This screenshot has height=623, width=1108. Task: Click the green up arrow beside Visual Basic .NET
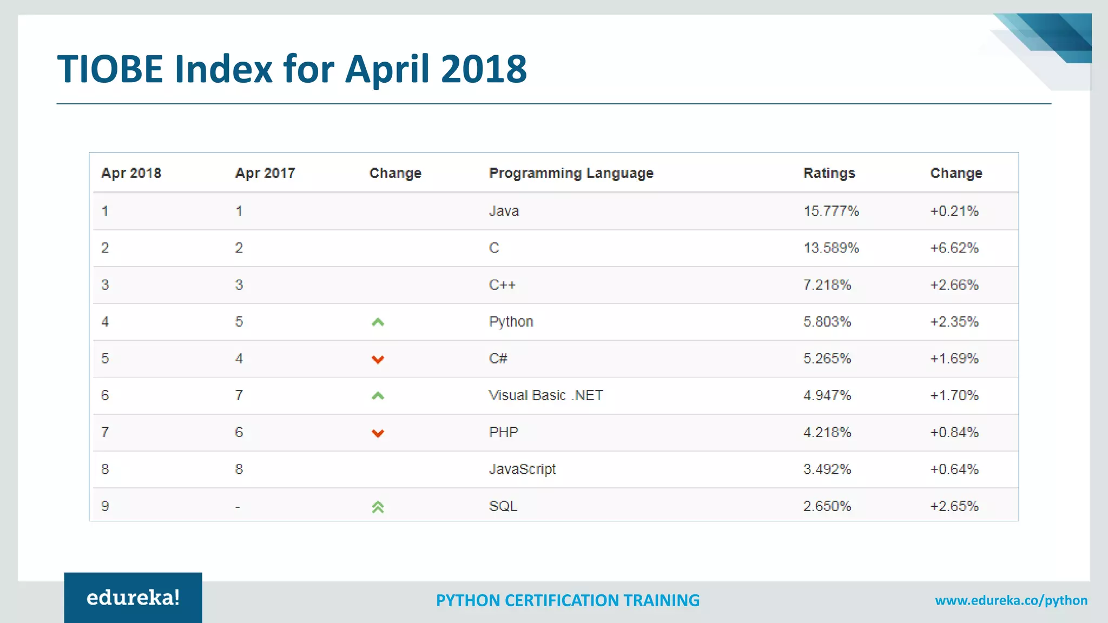tap(378, 396)
